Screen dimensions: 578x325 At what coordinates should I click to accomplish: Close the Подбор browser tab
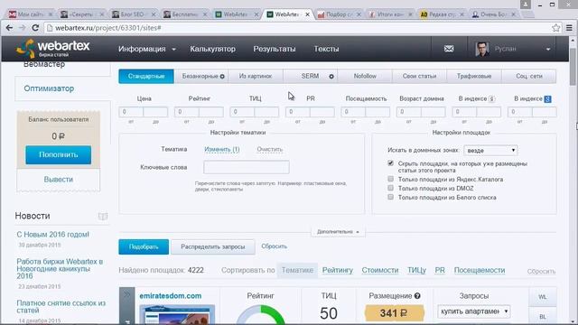pos(359,14)
